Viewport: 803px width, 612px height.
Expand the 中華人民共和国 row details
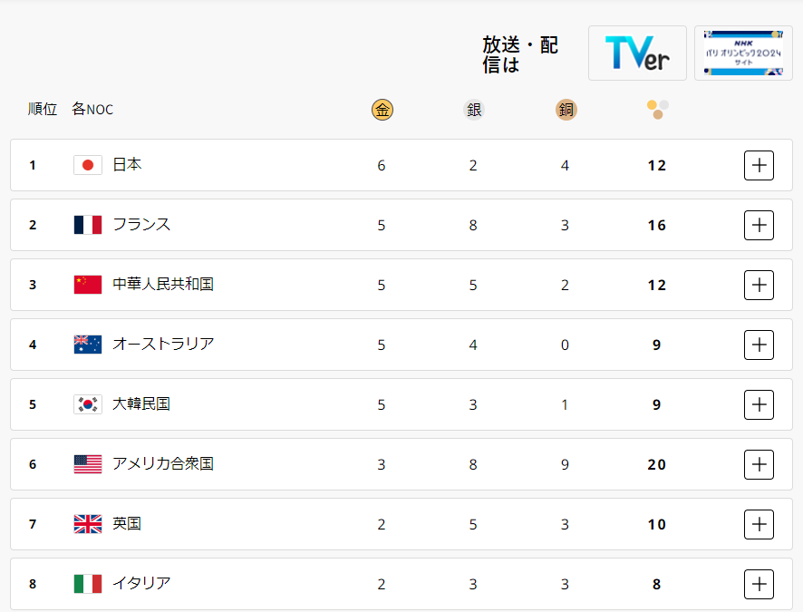coord(759,286)
